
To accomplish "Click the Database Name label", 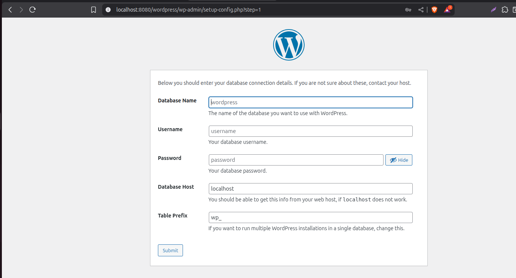I will click(177, 101).
